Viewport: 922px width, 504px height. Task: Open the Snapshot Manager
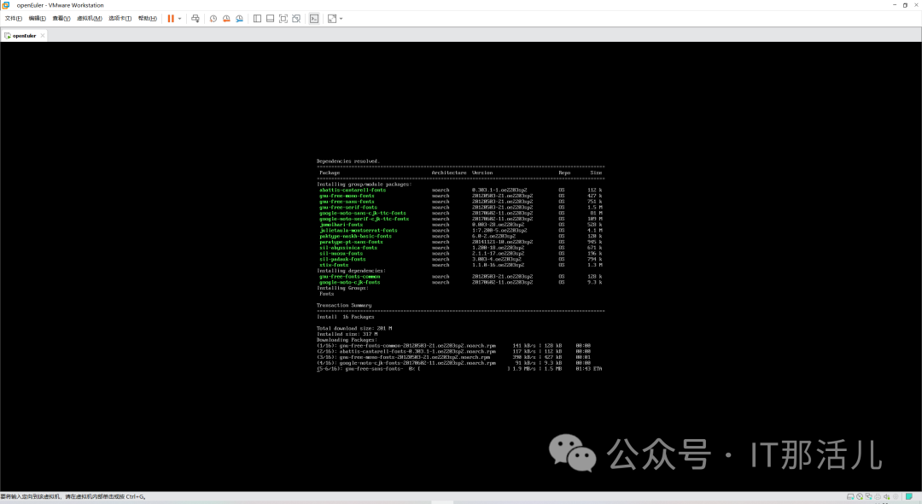240,18
